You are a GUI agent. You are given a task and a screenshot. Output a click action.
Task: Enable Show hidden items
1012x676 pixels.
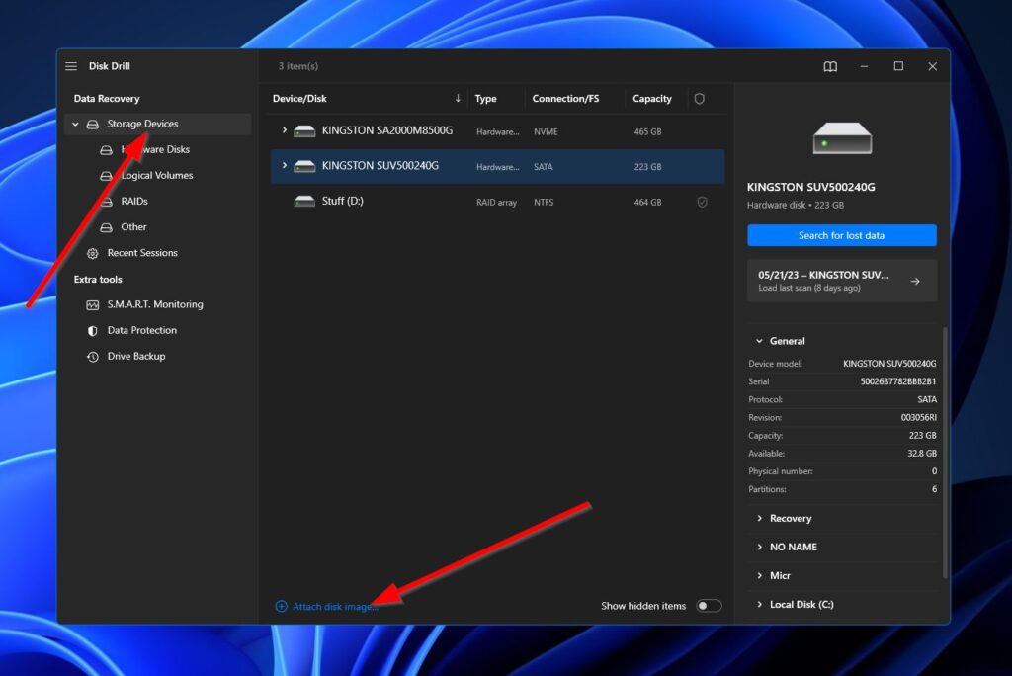coord(709,605)
